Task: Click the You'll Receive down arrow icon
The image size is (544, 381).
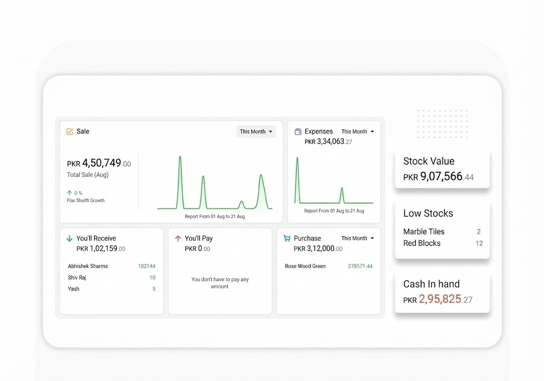Action: tap(70, 239)
